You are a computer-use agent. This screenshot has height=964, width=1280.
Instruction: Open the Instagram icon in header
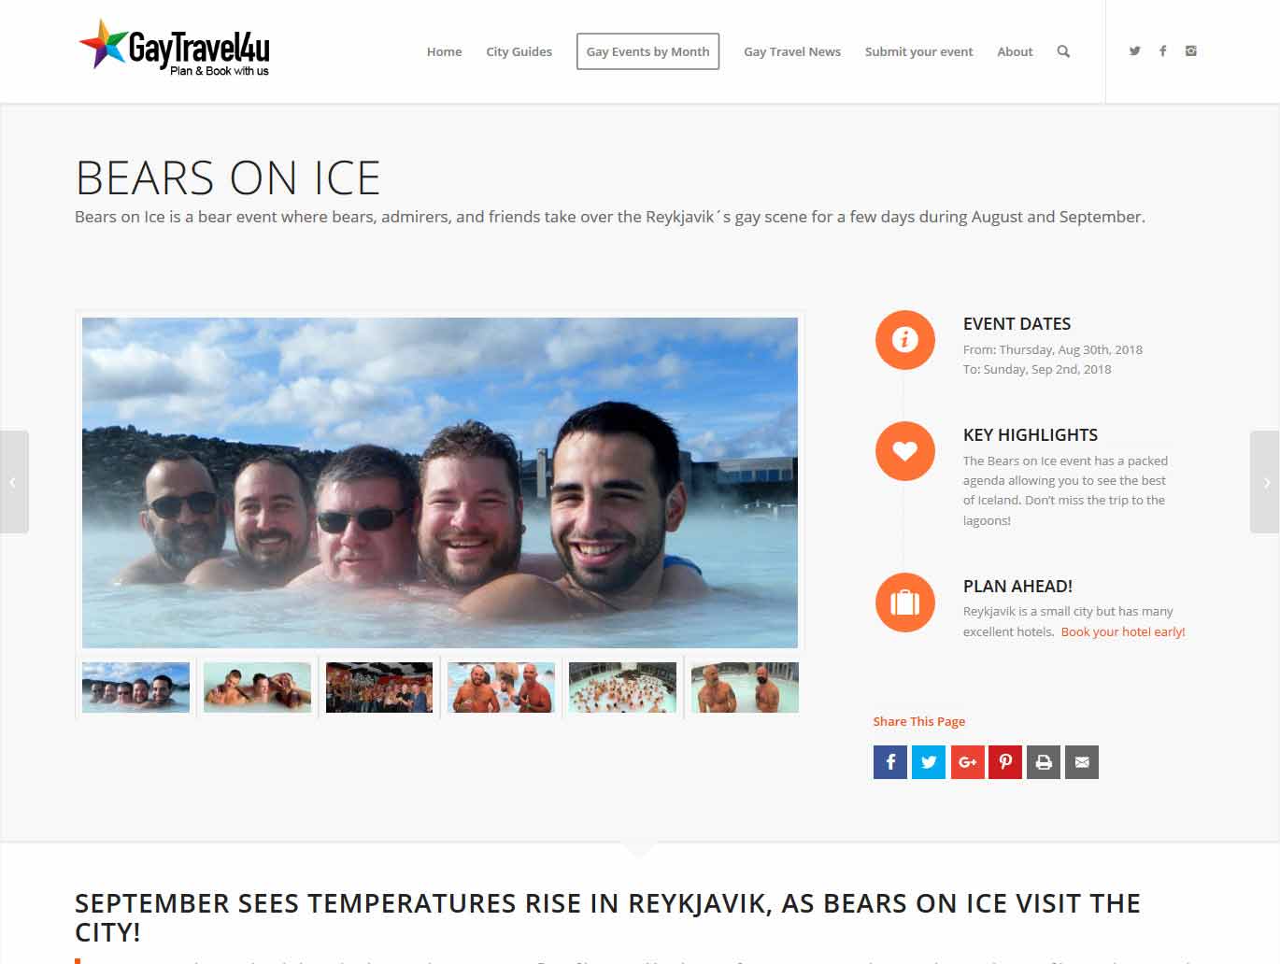click(x=1190, y=51)
